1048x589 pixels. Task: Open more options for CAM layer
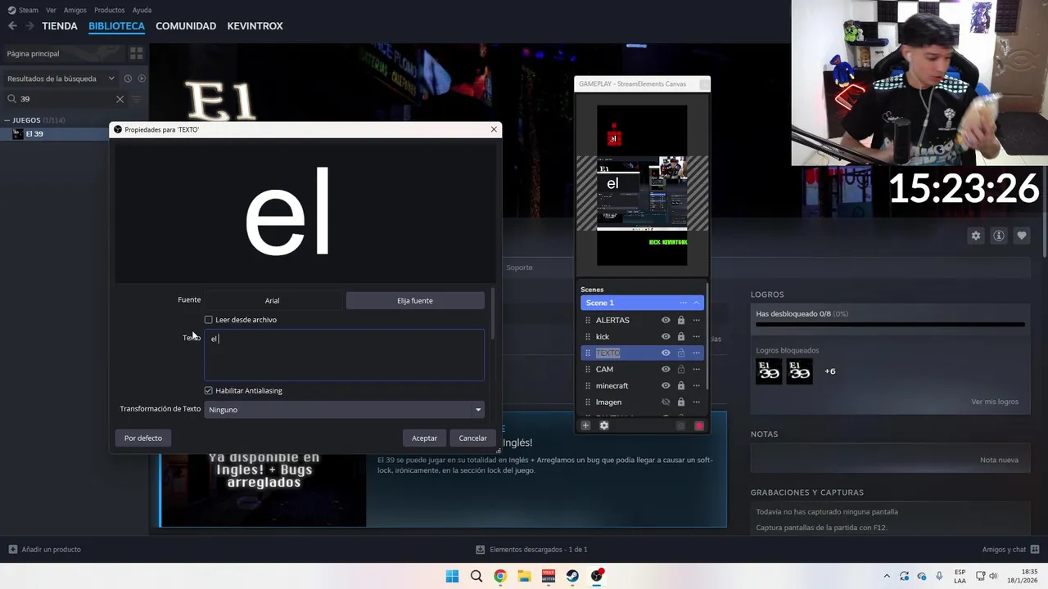696,370
